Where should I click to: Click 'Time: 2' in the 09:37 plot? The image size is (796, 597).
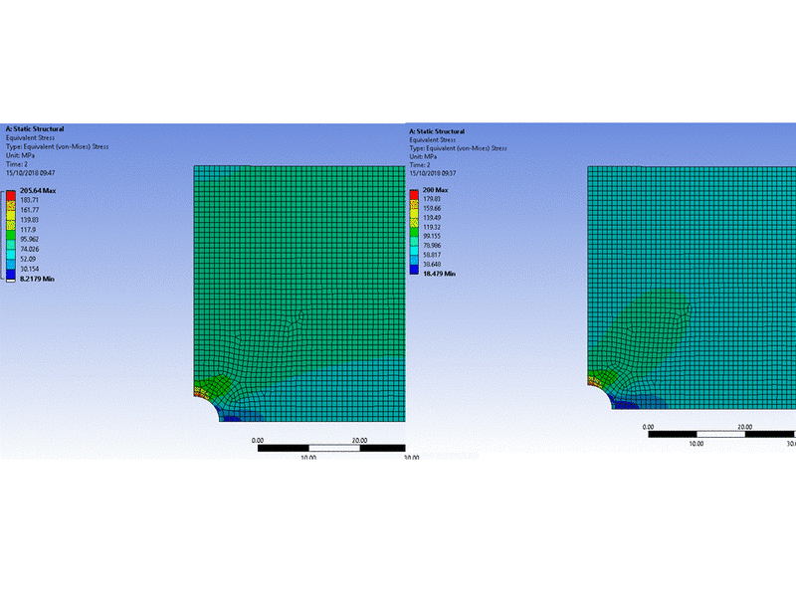tap(420, 165)
